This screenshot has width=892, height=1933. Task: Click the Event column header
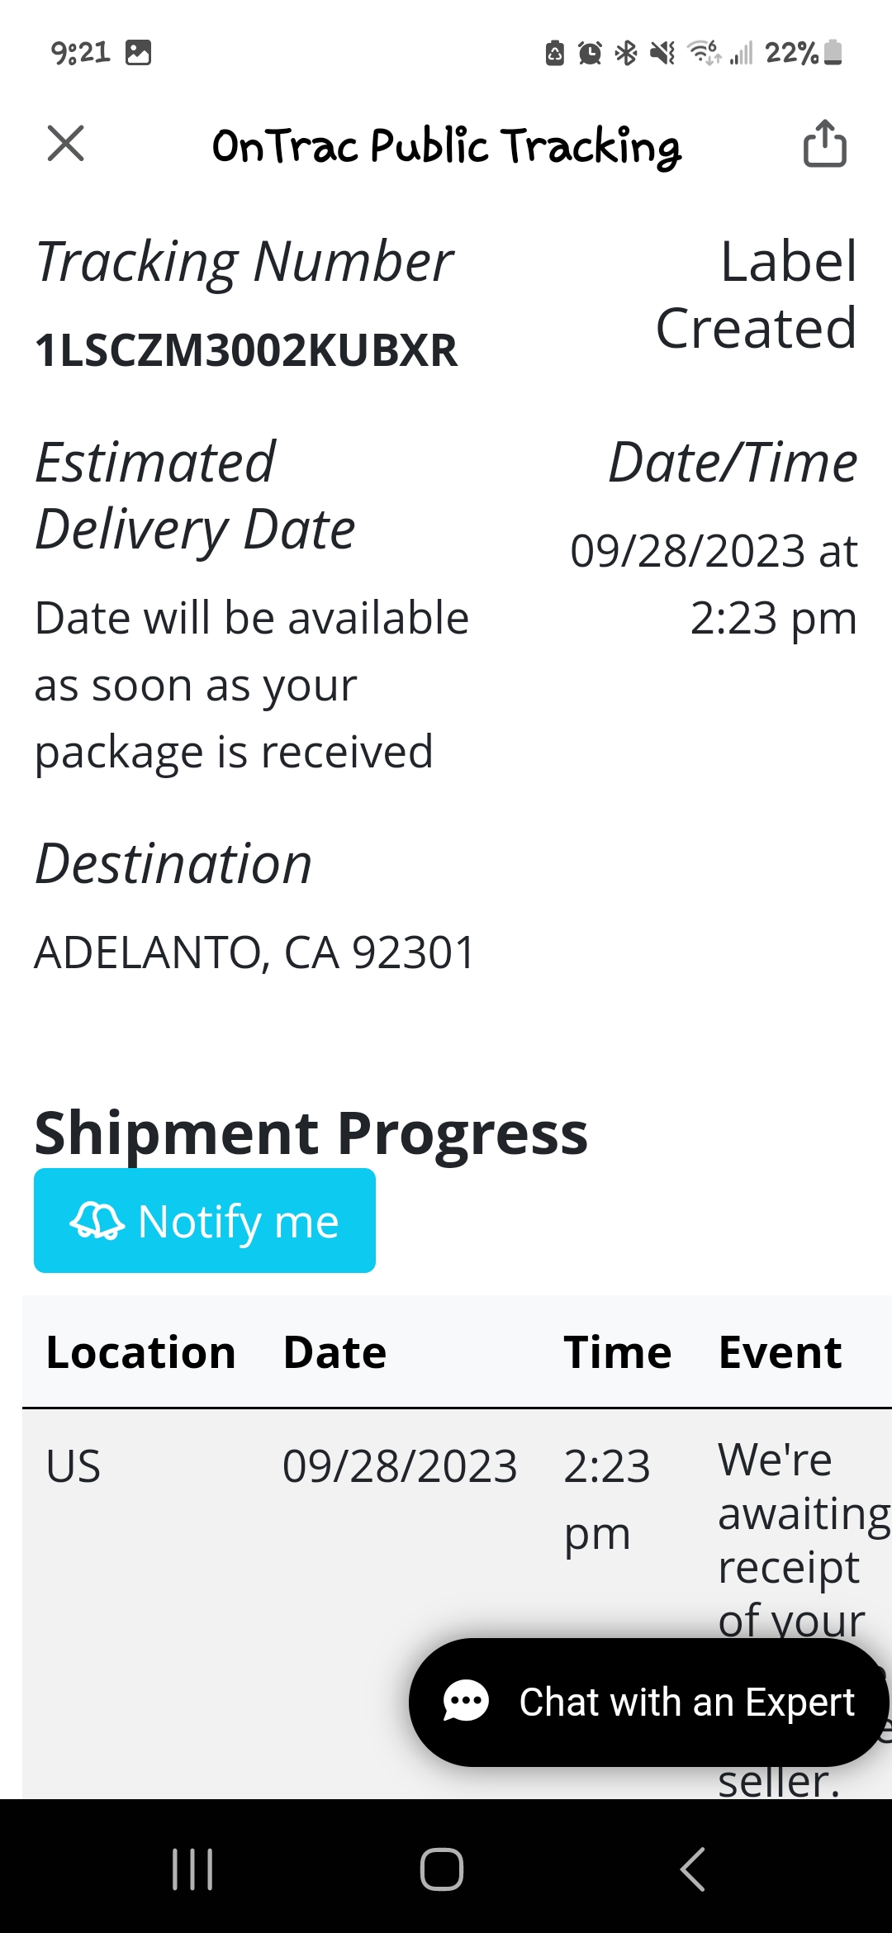780,1353
